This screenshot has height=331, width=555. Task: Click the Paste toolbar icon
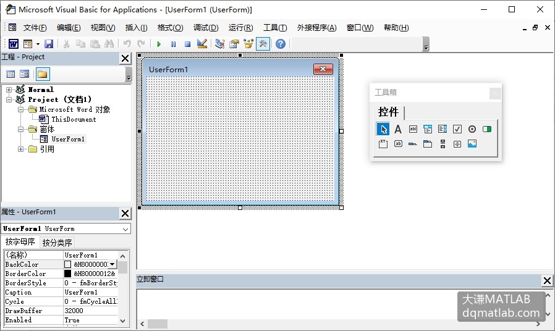[x=95, y=44]
